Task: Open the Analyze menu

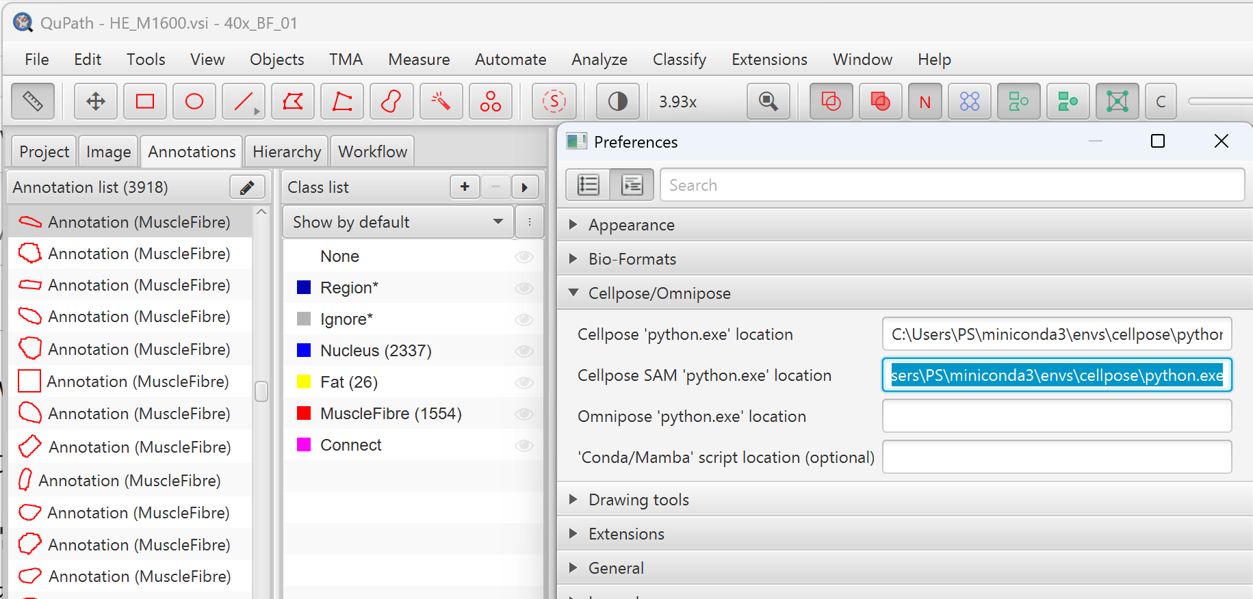Action: (x=599, y=59)
